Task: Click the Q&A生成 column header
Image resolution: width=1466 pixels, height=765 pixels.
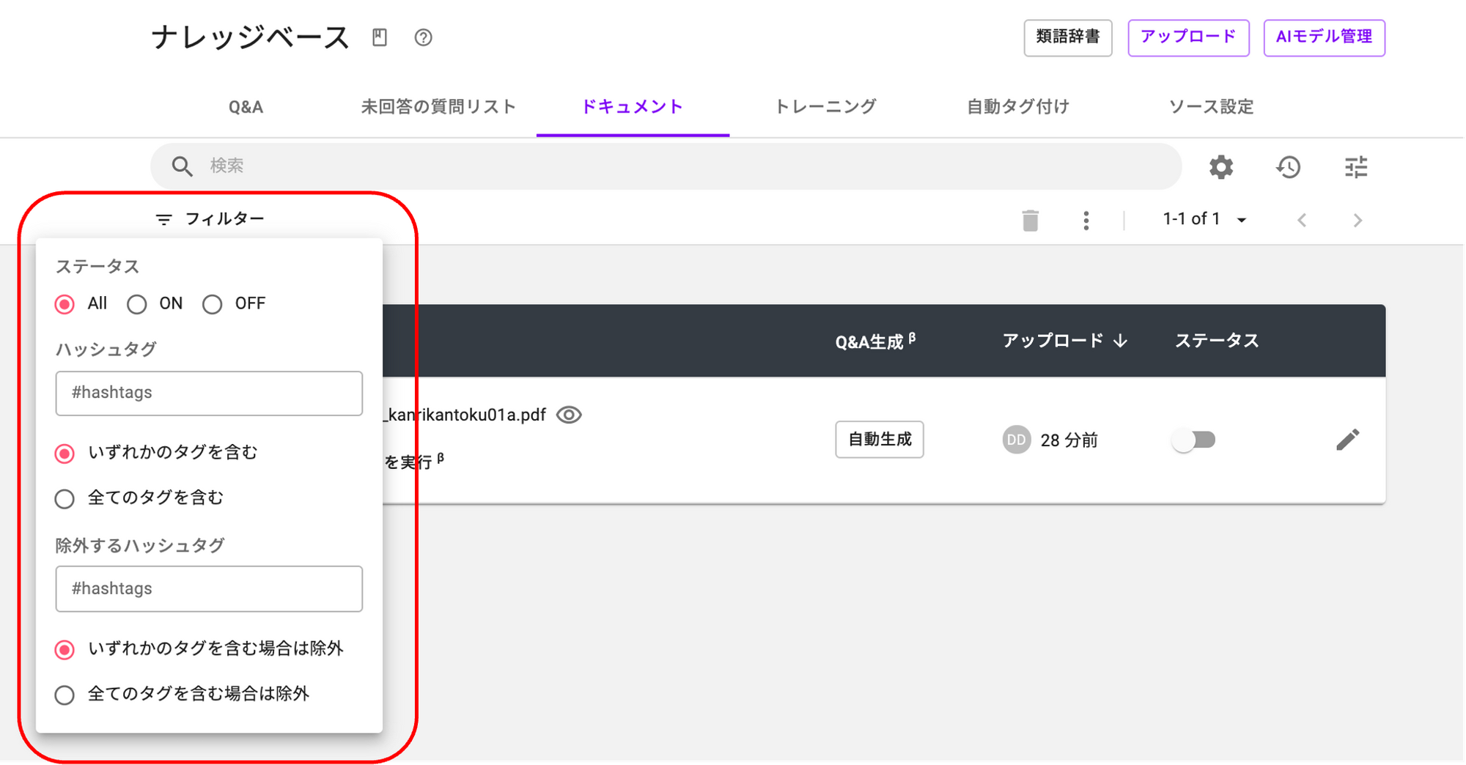Action: (x=876, y=341)
